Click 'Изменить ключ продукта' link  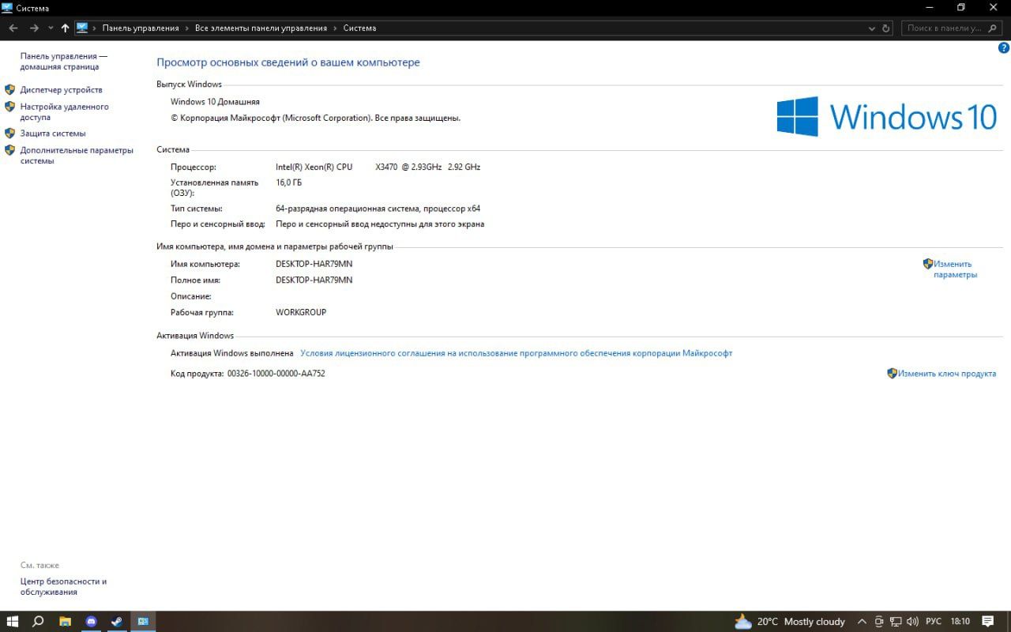coord(947,374)
